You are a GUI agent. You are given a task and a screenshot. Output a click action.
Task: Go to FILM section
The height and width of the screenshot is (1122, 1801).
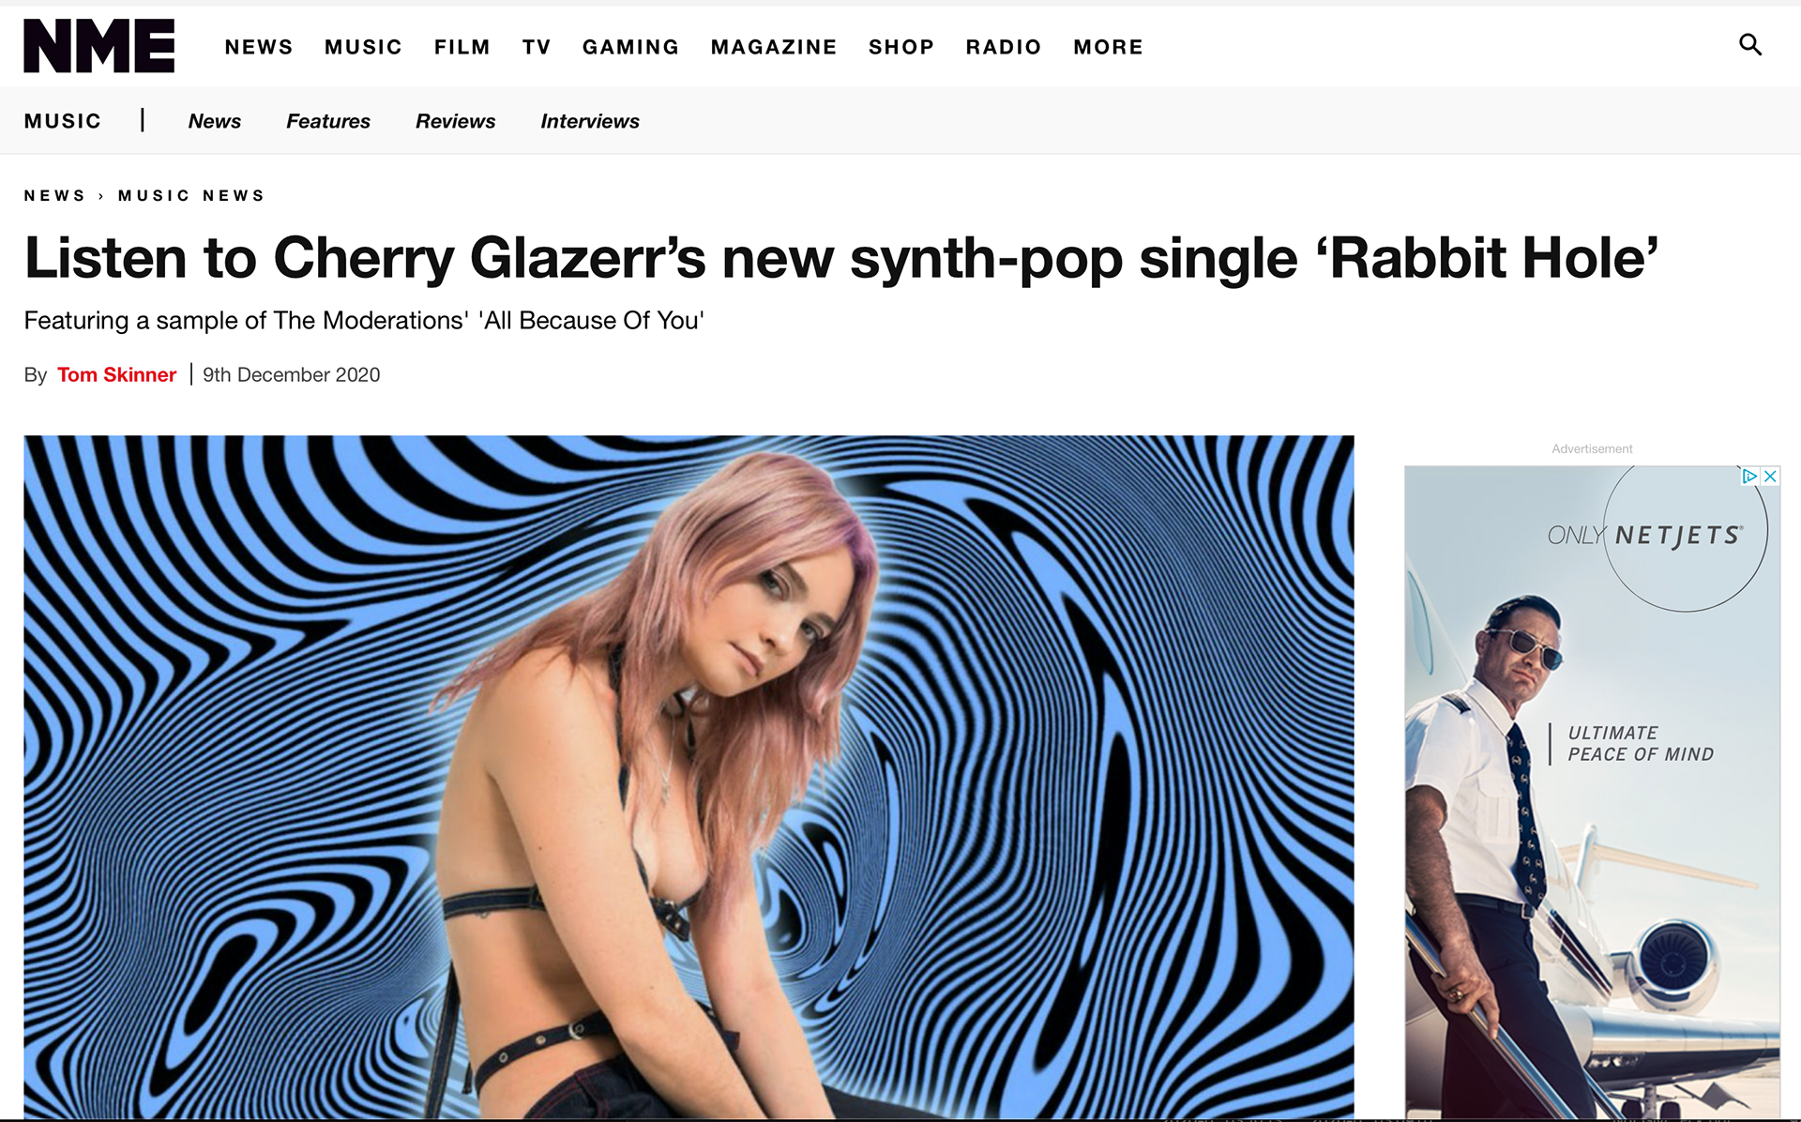[x=462, y=47]
